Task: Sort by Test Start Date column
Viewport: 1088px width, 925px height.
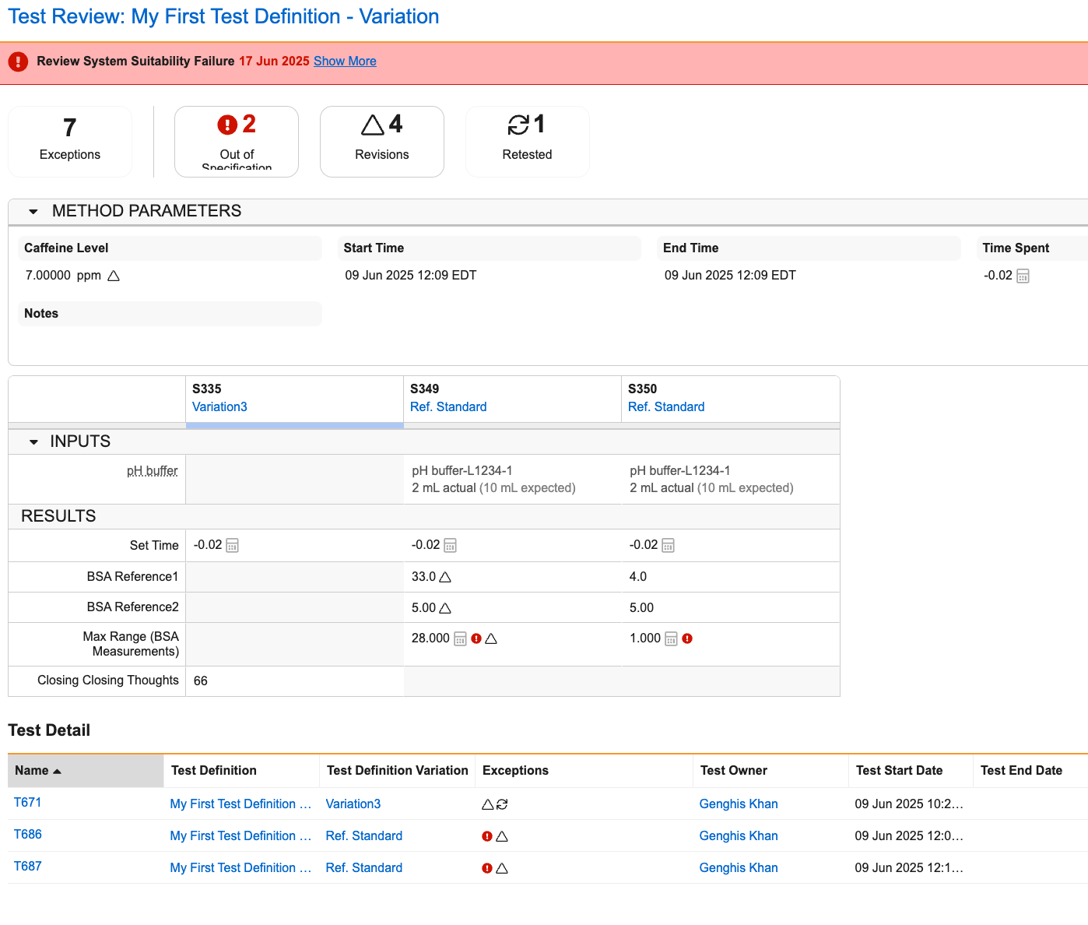Action: pos(911,771)
